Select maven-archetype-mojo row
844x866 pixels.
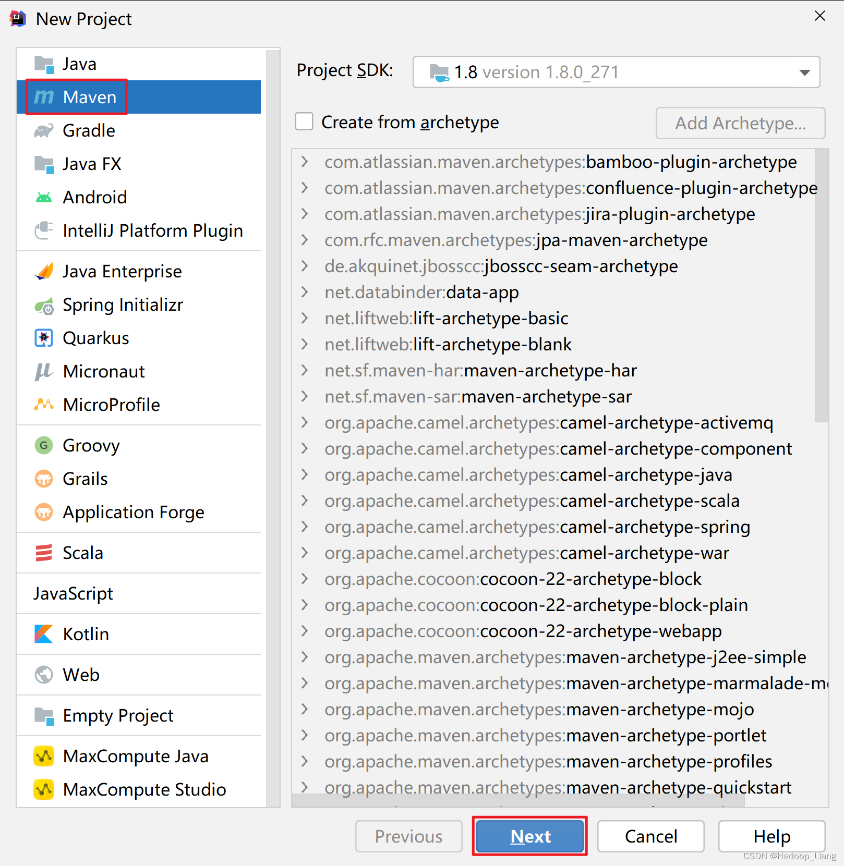(x=560, y=709)
